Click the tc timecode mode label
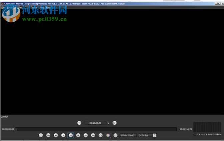 coord(108,123)
